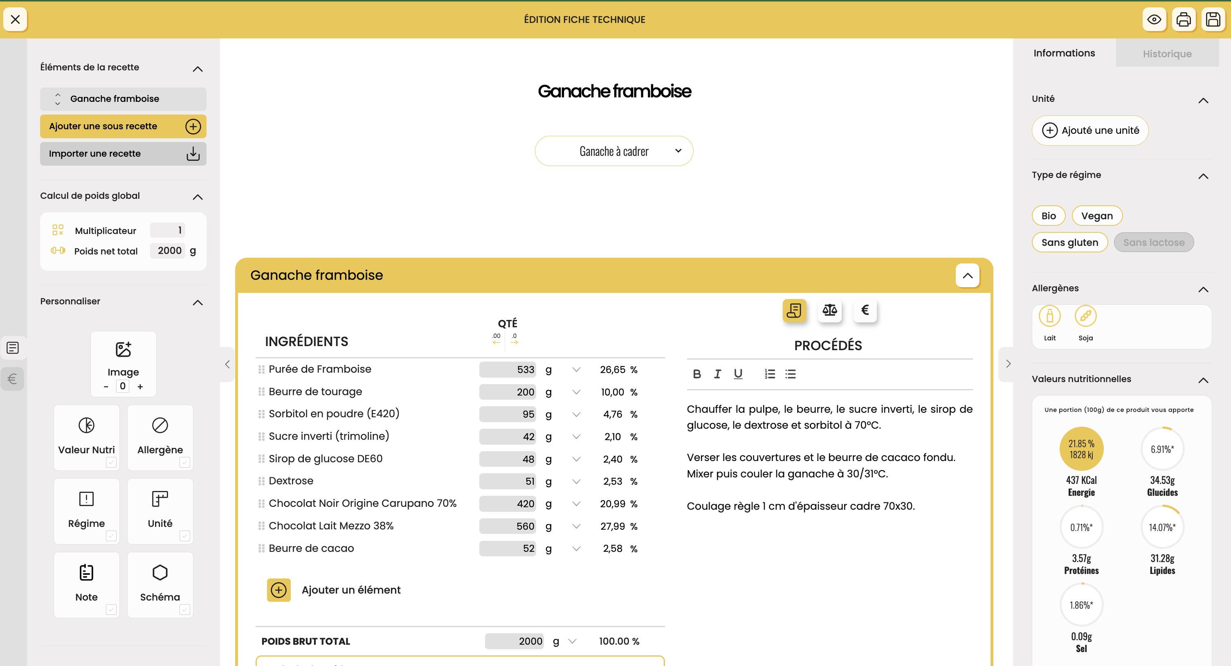Click the Lait allergen icon
This screenshot has height=666, width=1231.
(x=1049, y=317)
